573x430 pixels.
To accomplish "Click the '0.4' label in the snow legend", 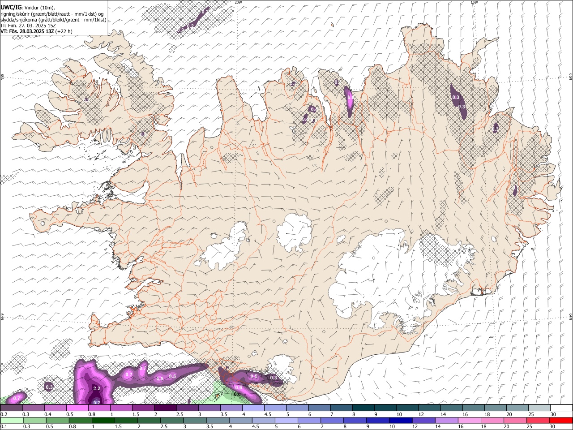I will point(47,414).
